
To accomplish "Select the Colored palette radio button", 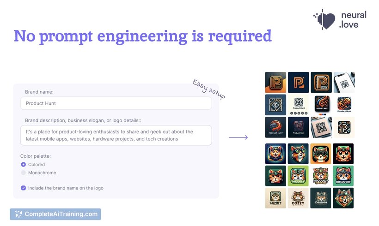I will tap(24, 165).
